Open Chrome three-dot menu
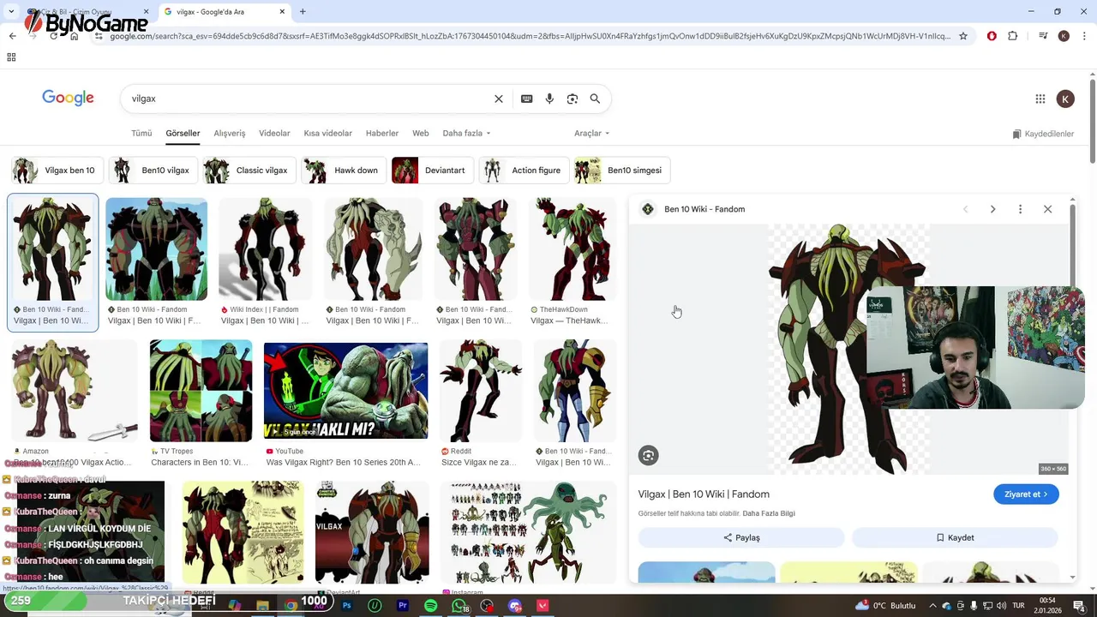Screen dimensions: 1097x617 click(x=1082, y=36)
